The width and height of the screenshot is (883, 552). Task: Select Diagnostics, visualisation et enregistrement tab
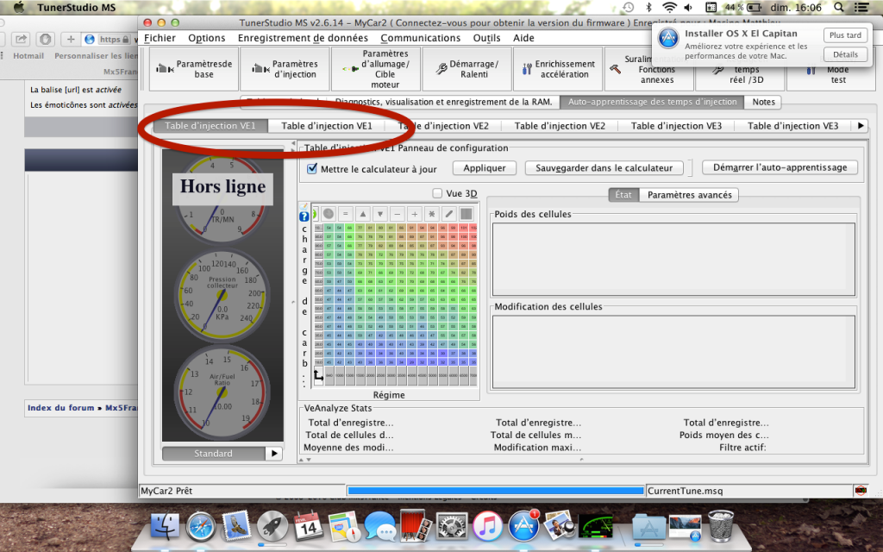click(443, 102)
